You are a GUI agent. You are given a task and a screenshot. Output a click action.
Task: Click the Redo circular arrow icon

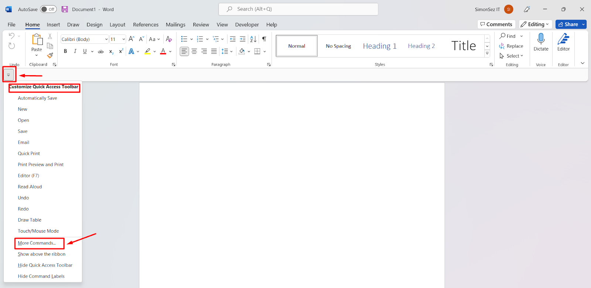tap(11, 46)
